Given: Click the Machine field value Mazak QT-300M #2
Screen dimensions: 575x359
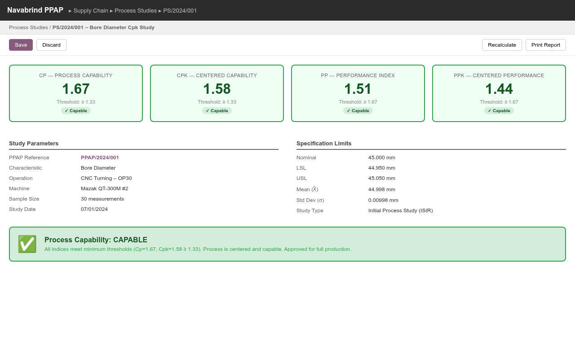Looking at the screenshot, I should [104, 188].
